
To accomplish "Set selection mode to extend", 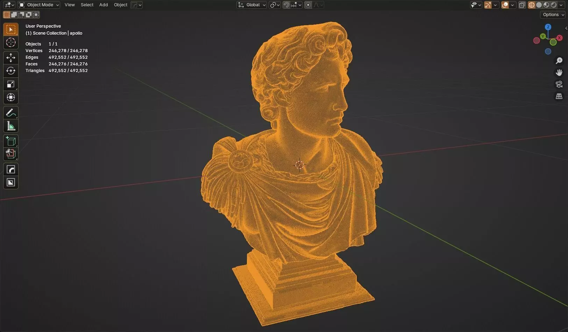I will [14, 15].
